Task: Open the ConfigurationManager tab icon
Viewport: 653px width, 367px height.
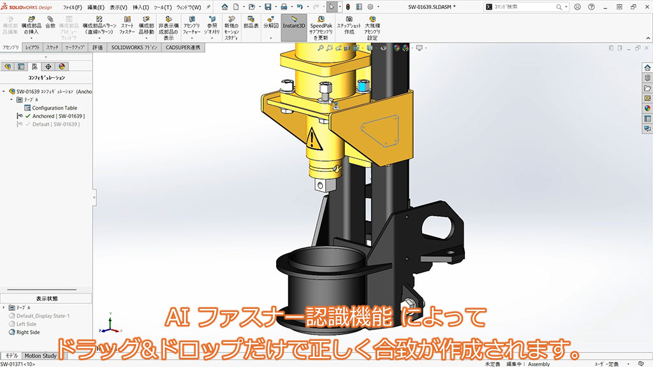Action: (x=34, y=66)
